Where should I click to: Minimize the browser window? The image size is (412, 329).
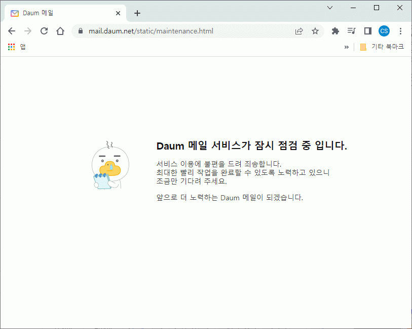pos(353,8)
